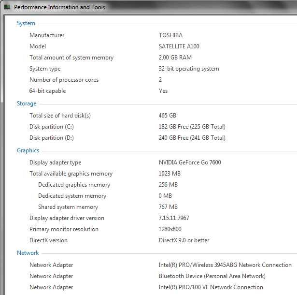Select the '767 MB' shared memory value
Screen dimensions: 297x295
[168, 207]
